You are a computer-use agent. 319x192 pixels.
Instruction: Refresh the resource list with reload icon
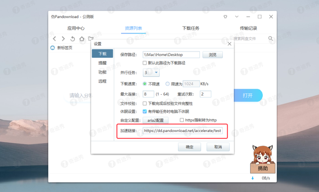coord(73,38)
